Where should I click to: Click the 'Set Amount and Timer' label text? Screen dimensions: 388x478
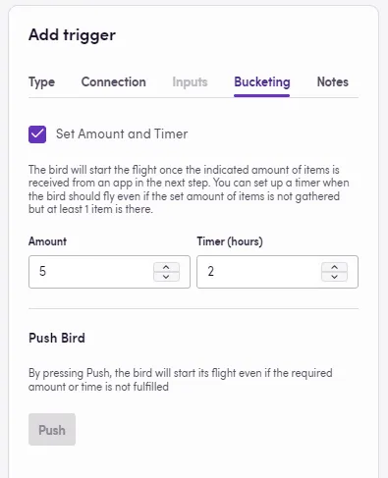(x=122, y=134)
